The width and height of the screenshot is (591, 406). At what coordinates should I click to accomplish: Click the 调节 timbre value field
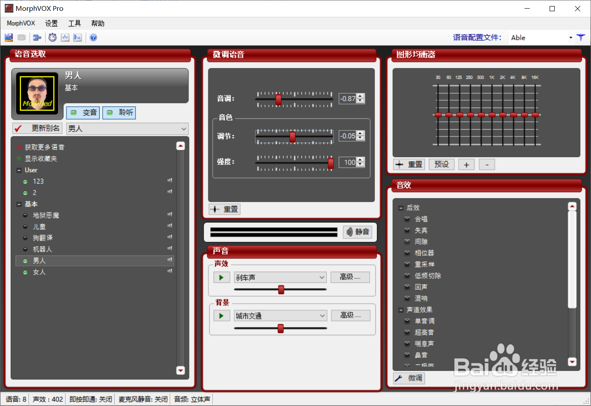pyautogui.click(x=348, y=136)
